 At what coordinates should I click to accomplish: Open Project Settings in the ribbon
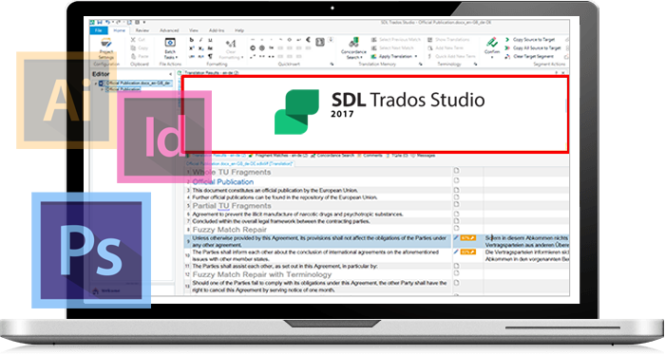coord(106,48)
